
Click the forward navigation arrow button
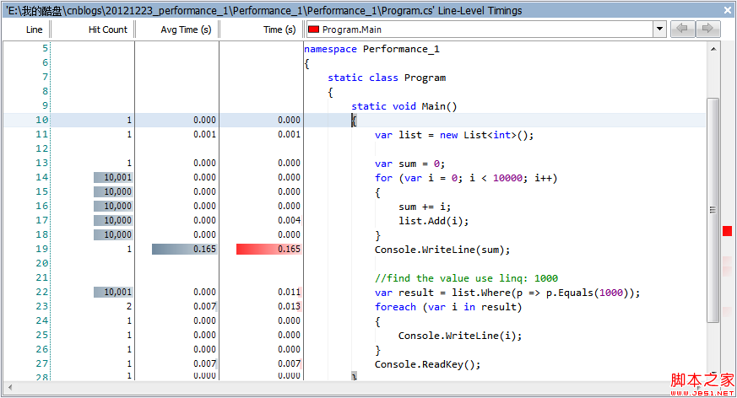click(707, 30)
